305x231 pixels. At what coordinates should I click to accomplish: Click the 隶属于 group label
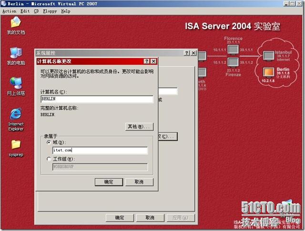(x=51, y=136)
